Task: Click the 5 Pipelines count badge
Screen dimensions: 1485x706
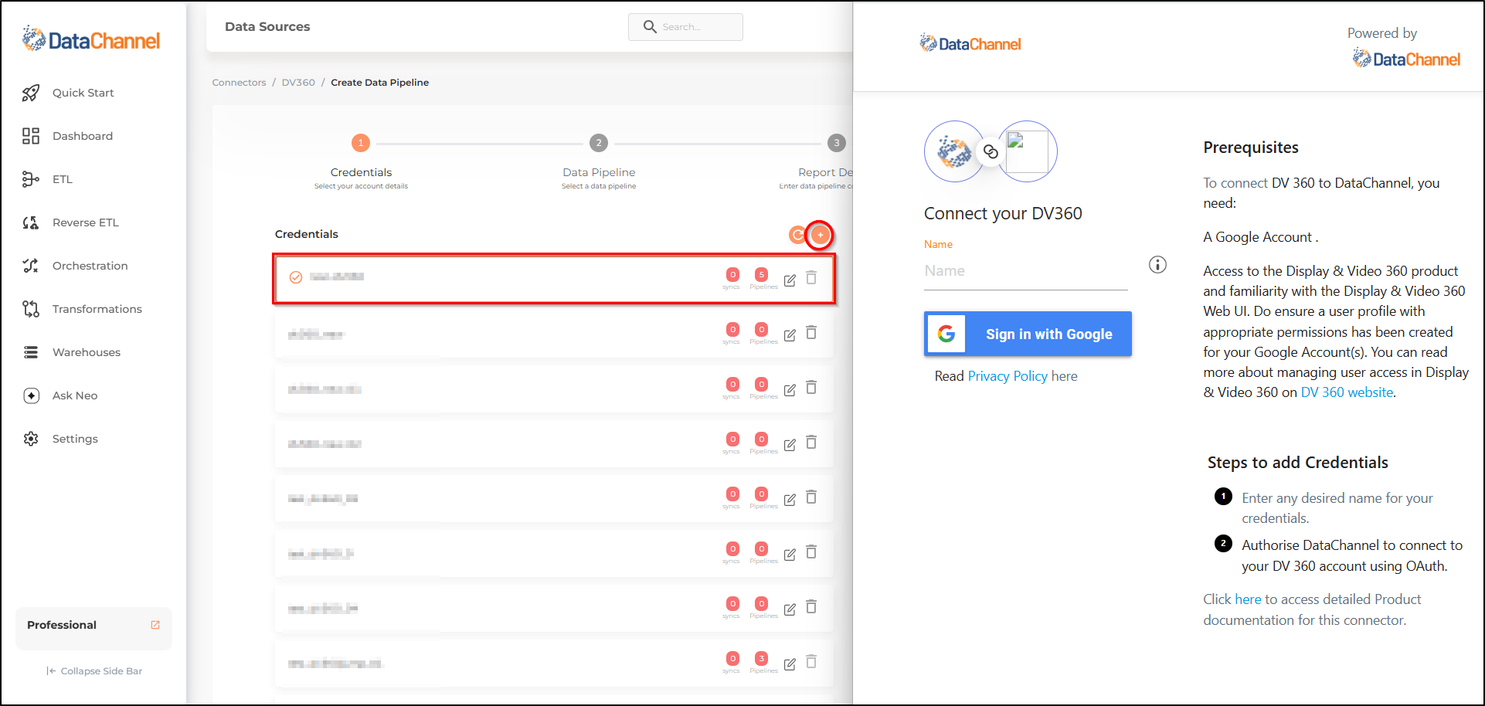Action: pyautogui.click(x=762, y=274)
